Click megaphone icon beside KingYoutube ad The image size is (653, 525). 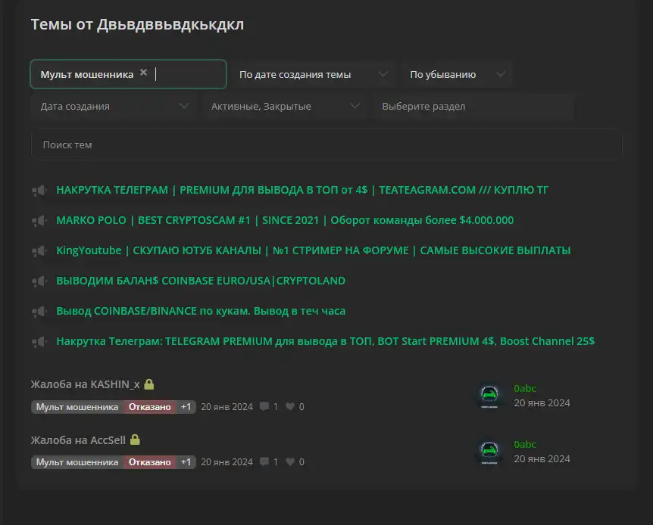[x=39, y=251]
